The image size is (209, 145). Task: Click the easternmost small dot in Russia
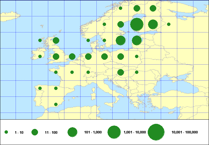(x=169, y=24)
